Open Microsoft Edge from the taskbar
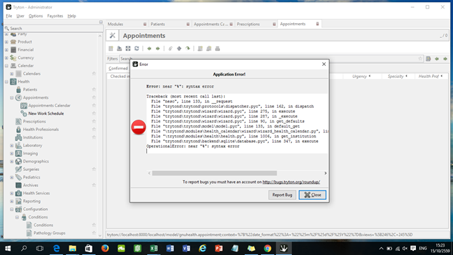Screen dimensions: 453x255 click(x=56, y=249)
